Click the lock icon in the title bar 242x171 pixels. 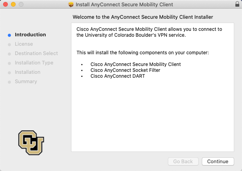[237, 4]
